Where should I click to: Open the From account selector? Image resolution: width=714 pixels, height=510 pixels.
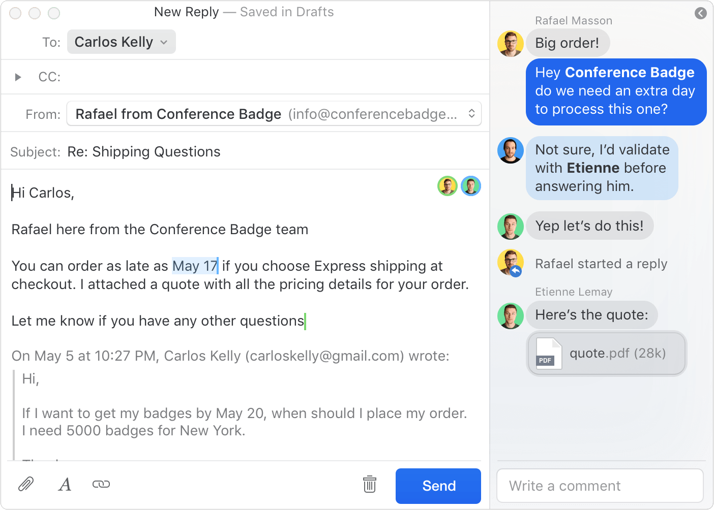coord(274,114)
